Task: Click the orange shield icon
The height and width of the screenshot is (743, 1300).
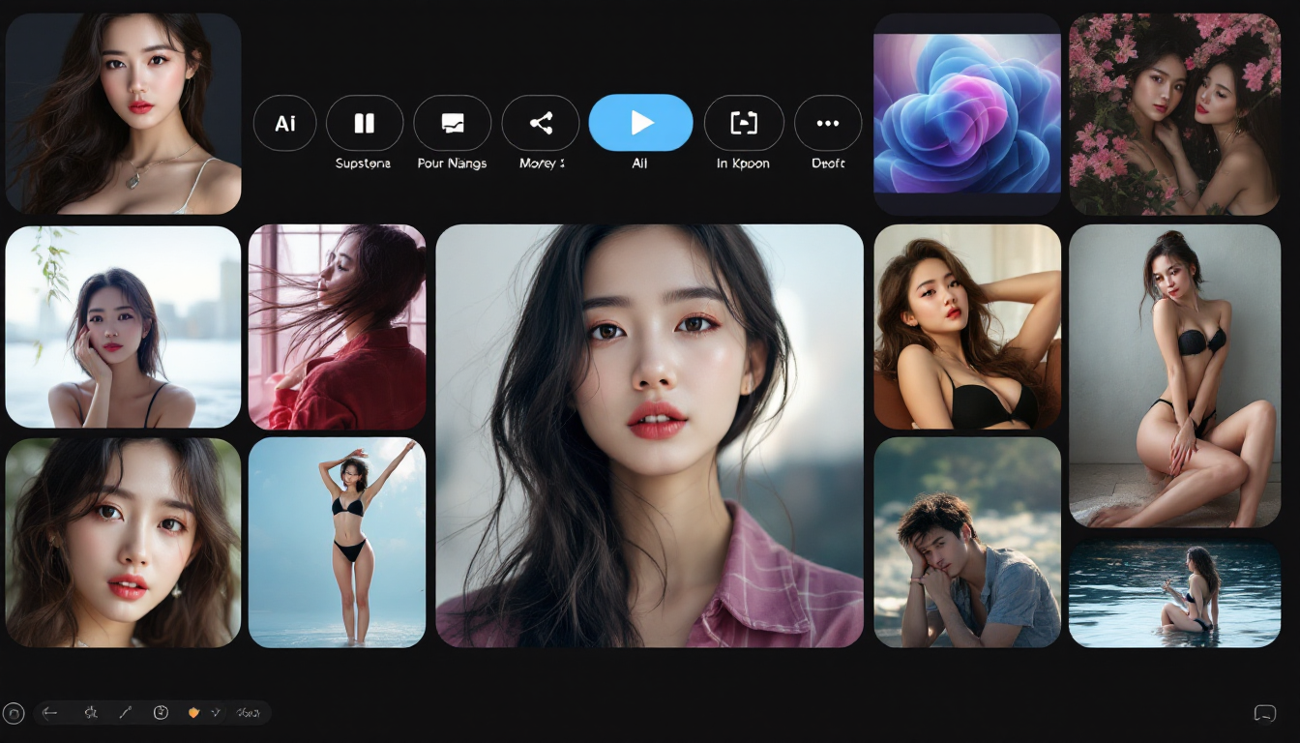Action: (x=193, y=713)
